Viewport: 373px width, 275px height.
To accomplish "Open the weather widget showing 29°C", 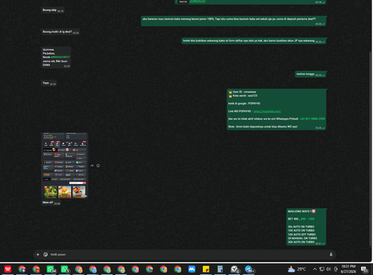I will coord(297,269).
